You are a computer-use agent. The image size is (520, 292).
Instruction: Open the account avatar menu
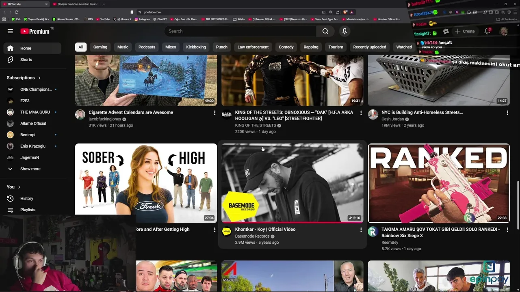(504, 31)
